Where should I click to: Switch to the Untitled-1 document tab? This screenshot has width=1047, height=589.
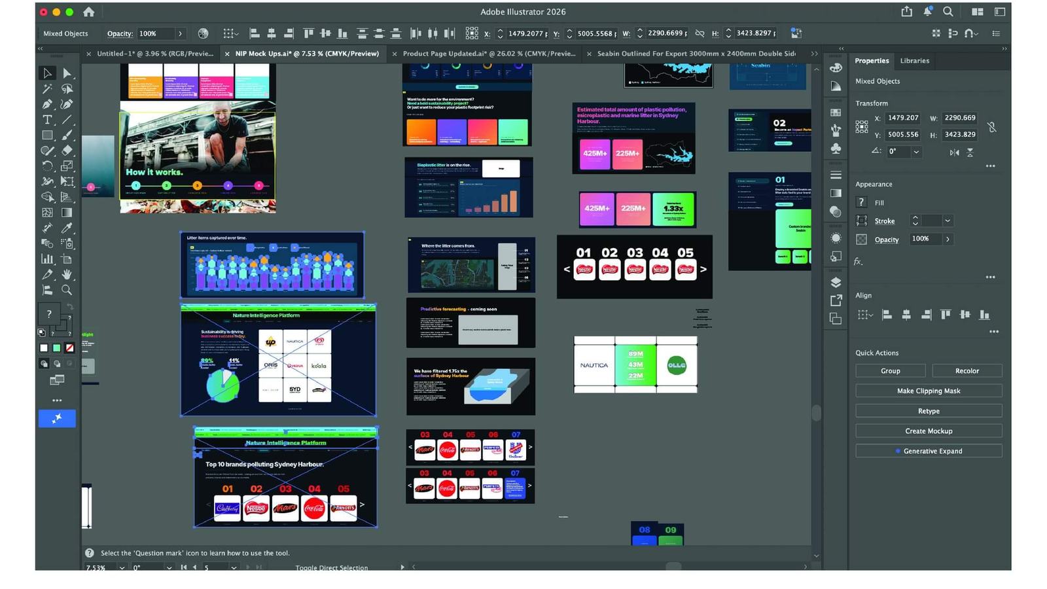click(154, 54)
